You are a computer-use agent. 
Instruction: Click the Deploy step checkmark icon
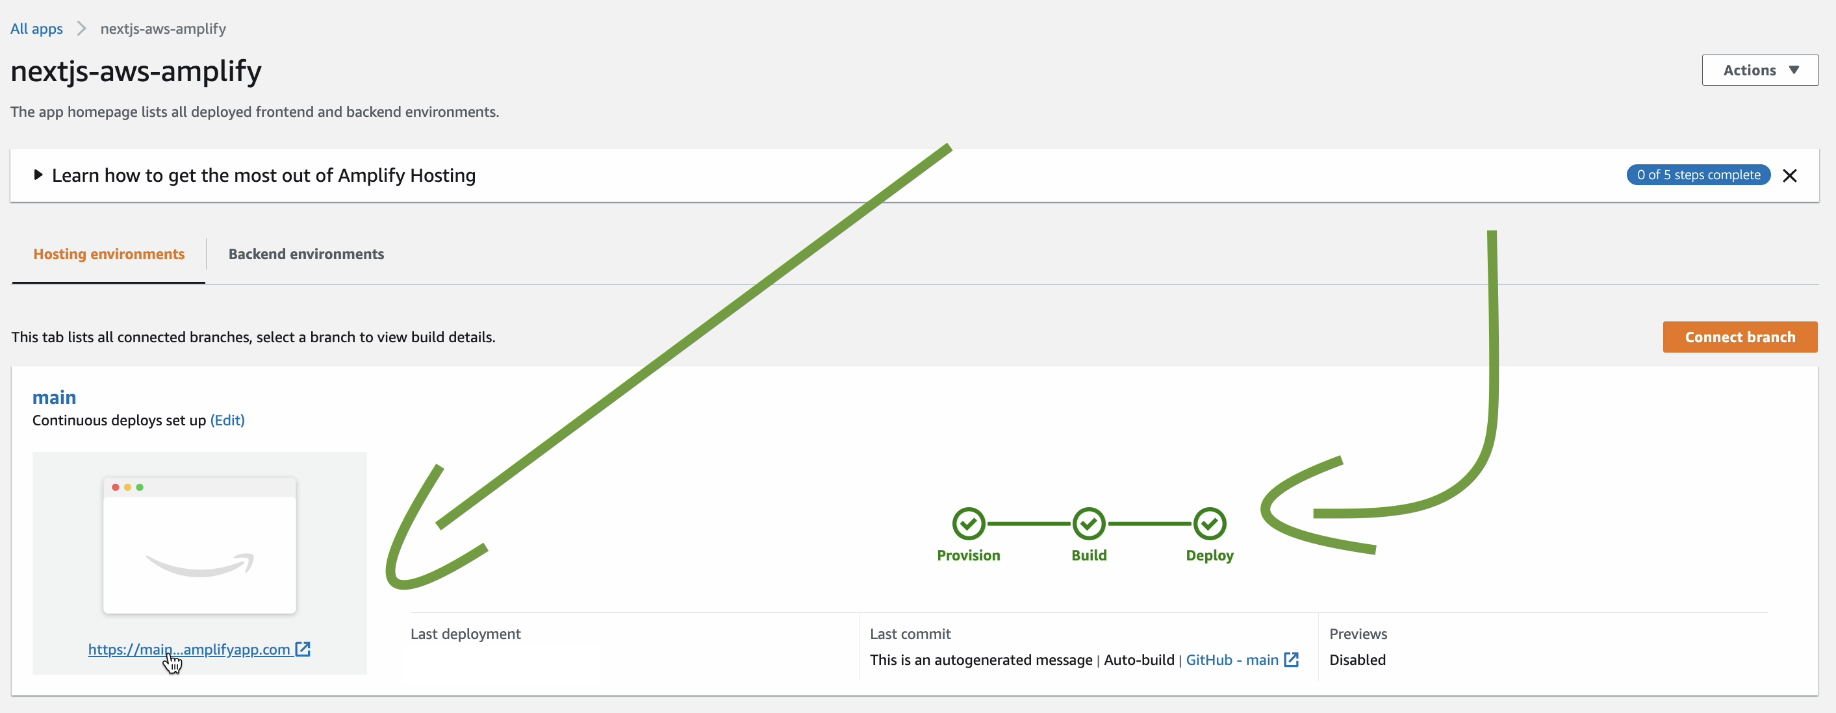tap(1210, 524)
